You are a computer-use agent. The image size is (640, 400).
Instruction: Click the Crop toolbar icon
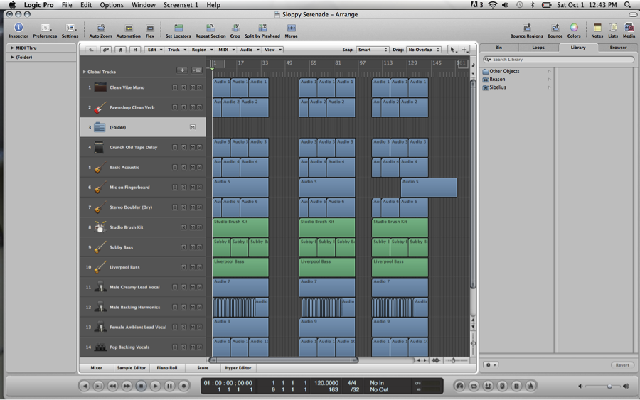235,29
